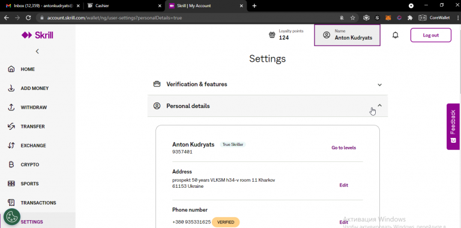Click the Home house icon in sidebar
Screen dimensions: 461x228
(x=11, y=70)
